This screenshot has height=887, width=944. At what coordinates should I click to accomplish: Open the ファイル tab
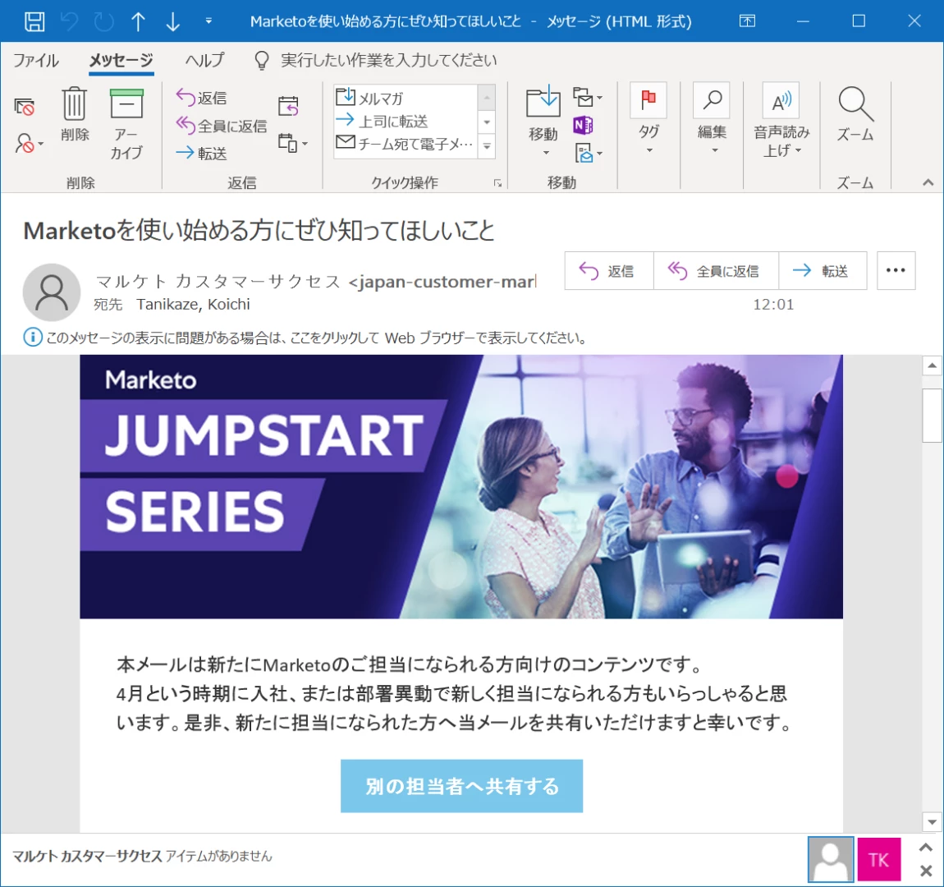(x=35, y=60)
